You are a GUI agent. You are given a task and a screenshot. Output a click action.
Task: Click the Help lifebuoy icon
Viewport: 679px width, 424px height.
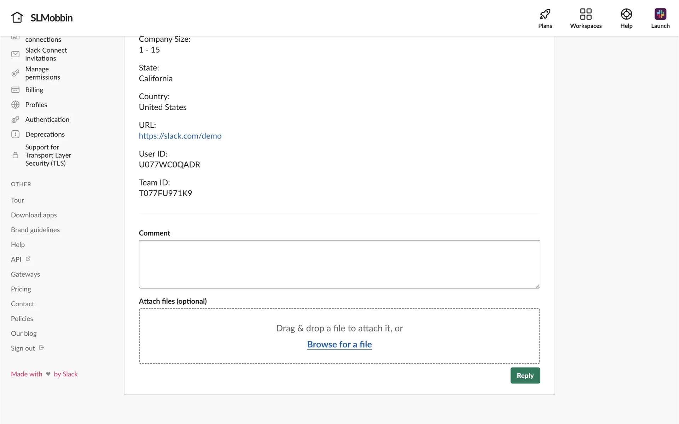626,14
